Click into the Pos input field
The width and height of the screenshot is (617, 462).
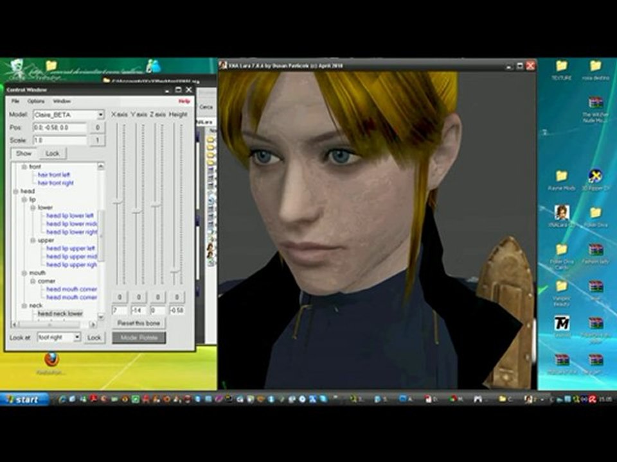[x=60, y=127]
